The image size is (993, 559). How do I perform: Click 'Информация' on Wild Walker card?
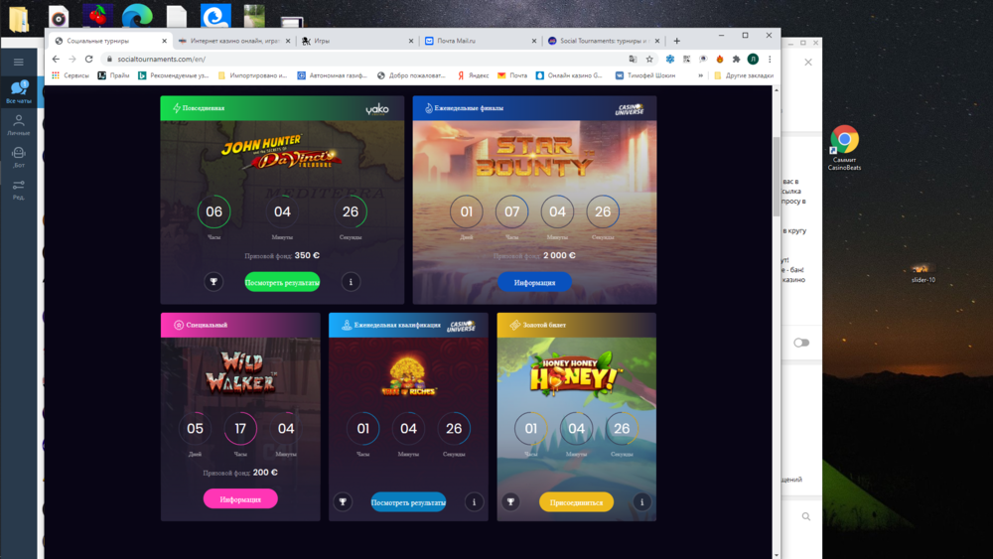pyautogui.click(x=240, y=498)
